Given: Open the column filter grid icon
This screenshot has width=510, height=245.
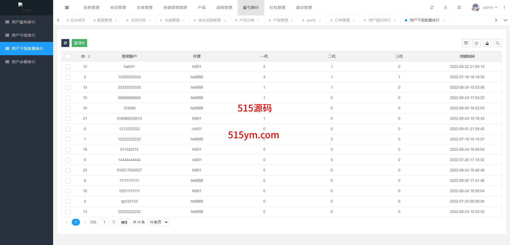Looking at the screenshot, I should click(x=466, y=43).
